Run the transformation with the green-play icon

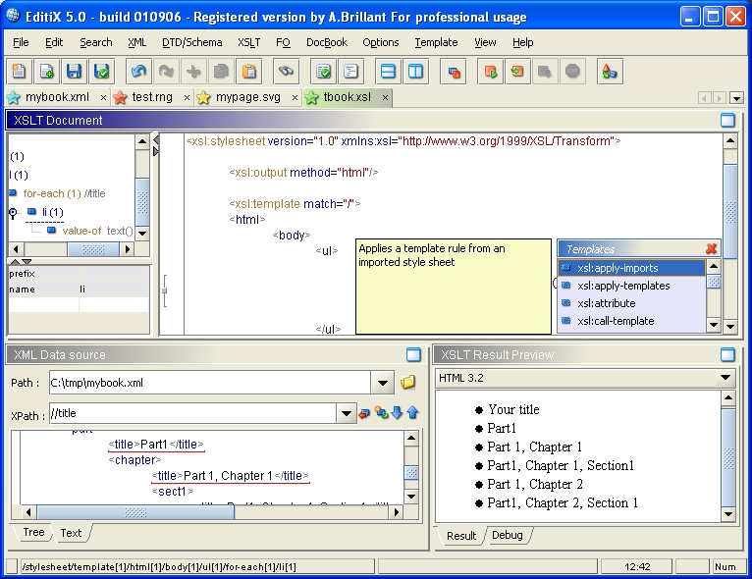coord(490,72)
